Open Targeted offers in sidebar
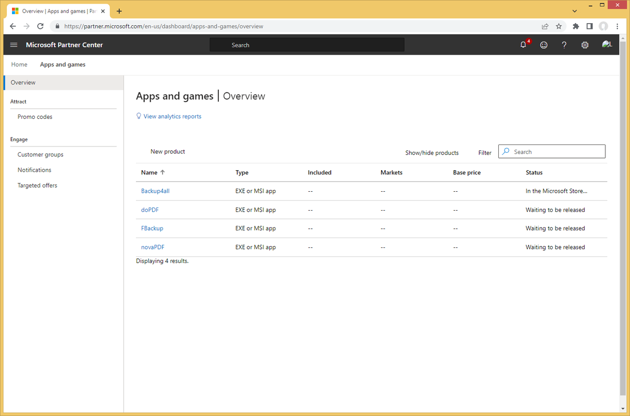The image size is (630, 416). point(37,185)
